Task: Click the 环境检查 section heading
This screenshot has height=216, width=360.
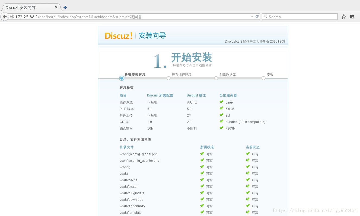Action: tap(126, 88)
